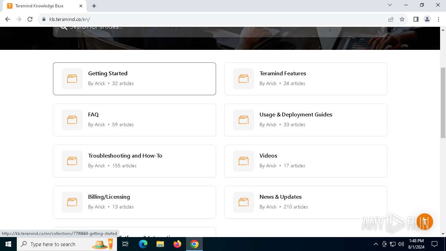Click the News & Updates folder icon

coord(244,202)
